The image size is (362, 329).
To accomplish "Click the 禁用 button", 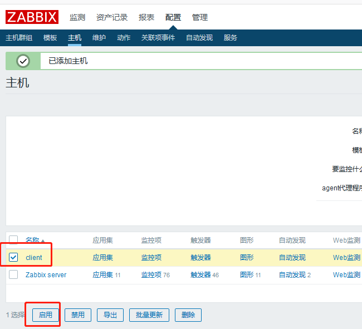I will coord(78,315).
